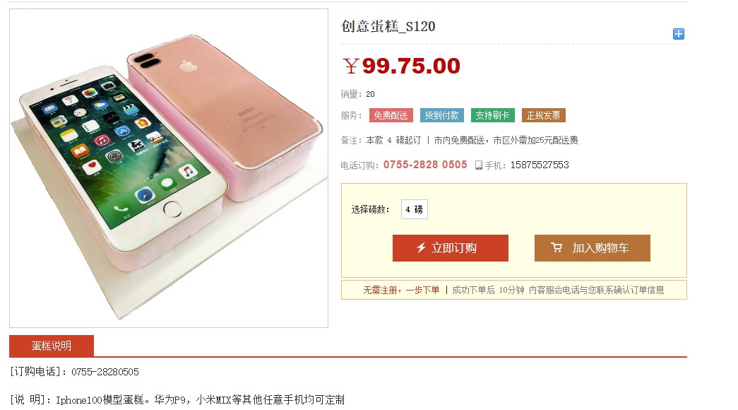Click the 正规发票 service tag
The height and width of the screenshot is (410, 738).
coord(543,115)
